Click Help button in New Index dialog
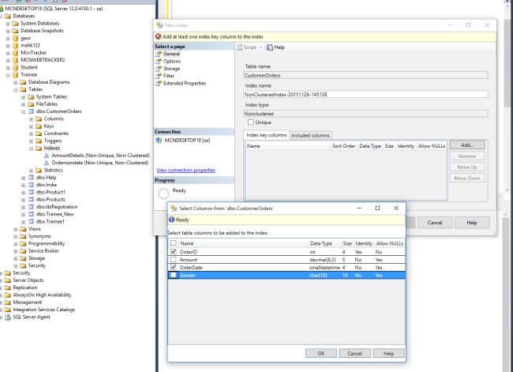Screen dimensions: 513x372 pos(472,223)
